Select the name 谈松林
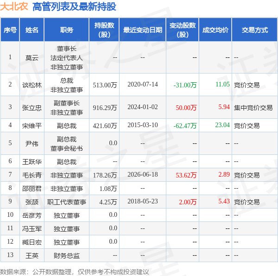Image resolution: width=278 pixels, height=276 pixels. pos(32,85)
